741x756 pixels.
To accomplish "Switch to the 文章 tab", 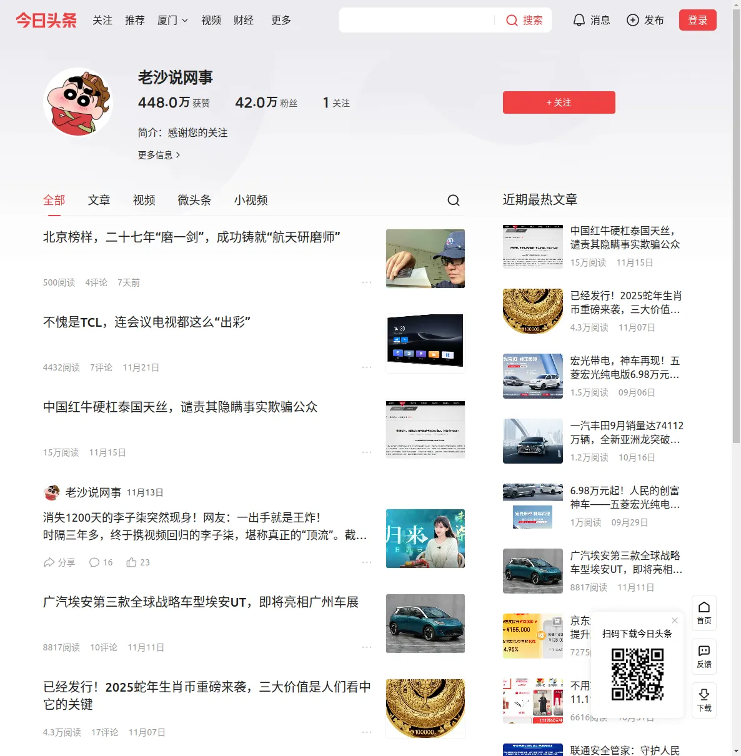I will coord(99,200).
